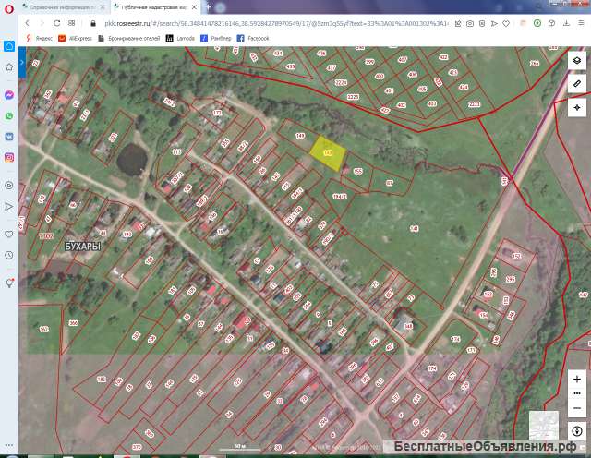Image resolution: width=591 pixels, height=458 pixels.
Task: Open the Facebook bookmark
Action: point(253,39)
